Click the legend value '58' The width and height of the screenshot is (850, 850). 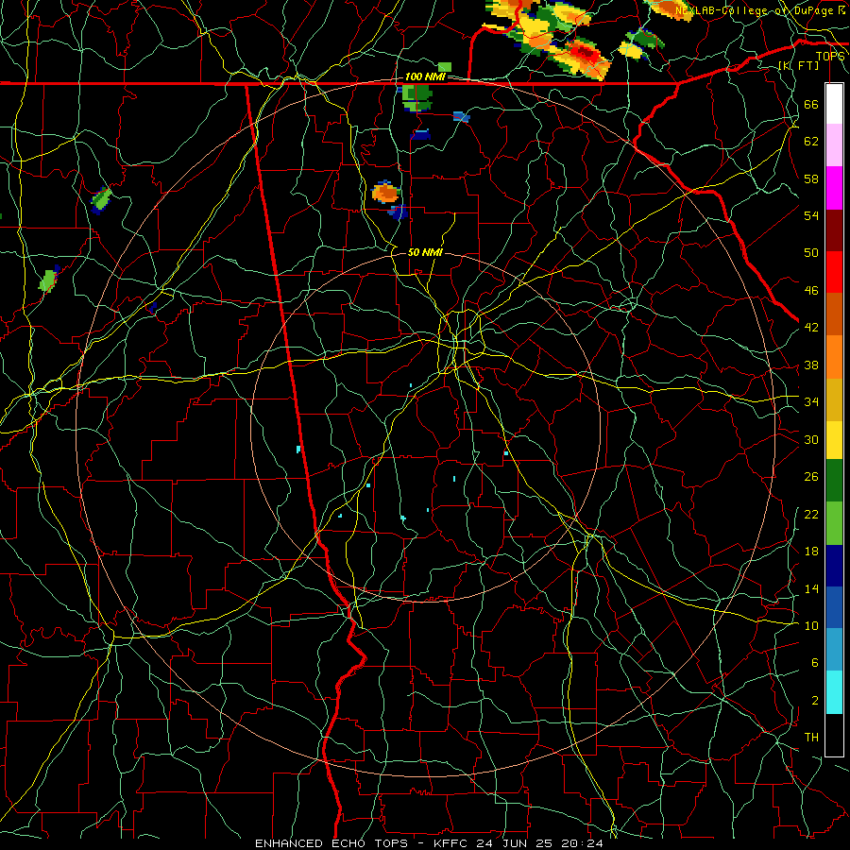tap(811, 178)
